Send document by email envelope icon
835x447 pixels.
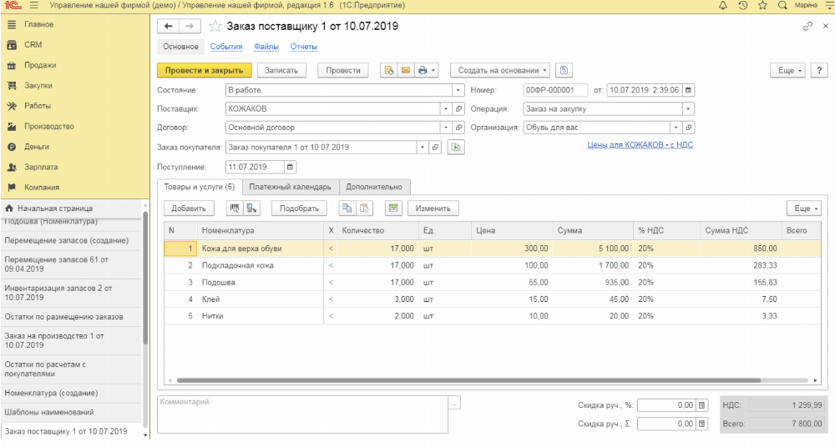coord(406,70)
